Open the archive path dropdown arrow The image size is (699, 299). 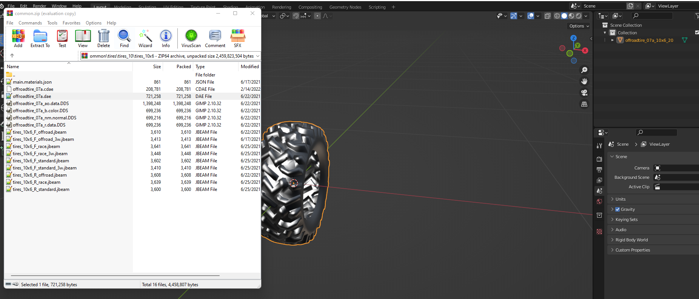pos(258,56)
